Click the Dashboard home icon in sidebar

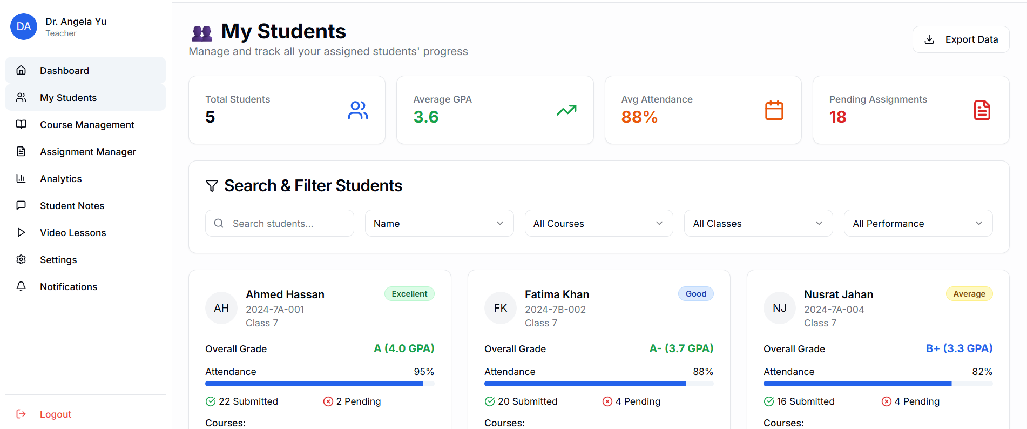pyautogui.click(x=21, y=70)
